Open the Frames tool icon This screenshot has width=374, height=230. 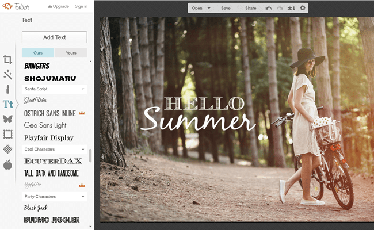point(7,134)
